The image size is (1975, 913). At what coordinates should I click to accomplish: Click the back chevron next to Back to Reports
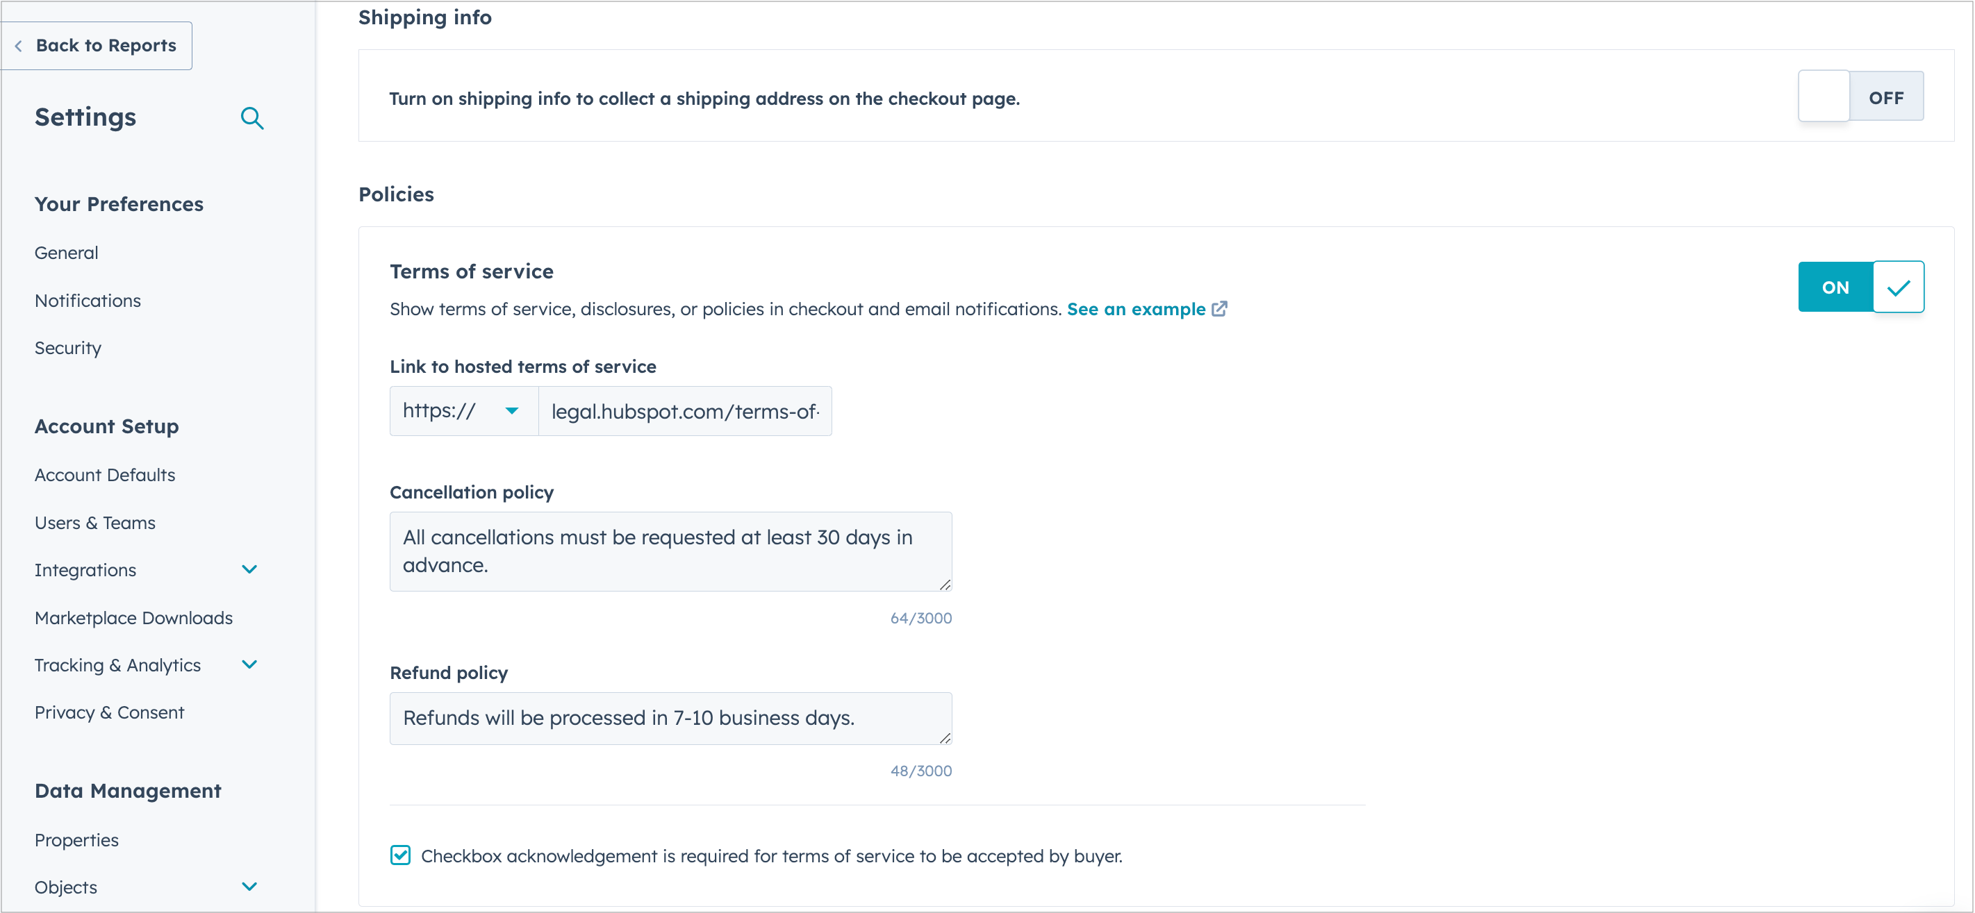coord(18,45)
